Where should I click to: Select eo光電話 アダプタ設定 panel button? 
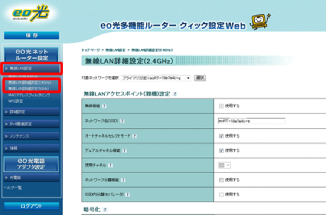pos(31,164)
